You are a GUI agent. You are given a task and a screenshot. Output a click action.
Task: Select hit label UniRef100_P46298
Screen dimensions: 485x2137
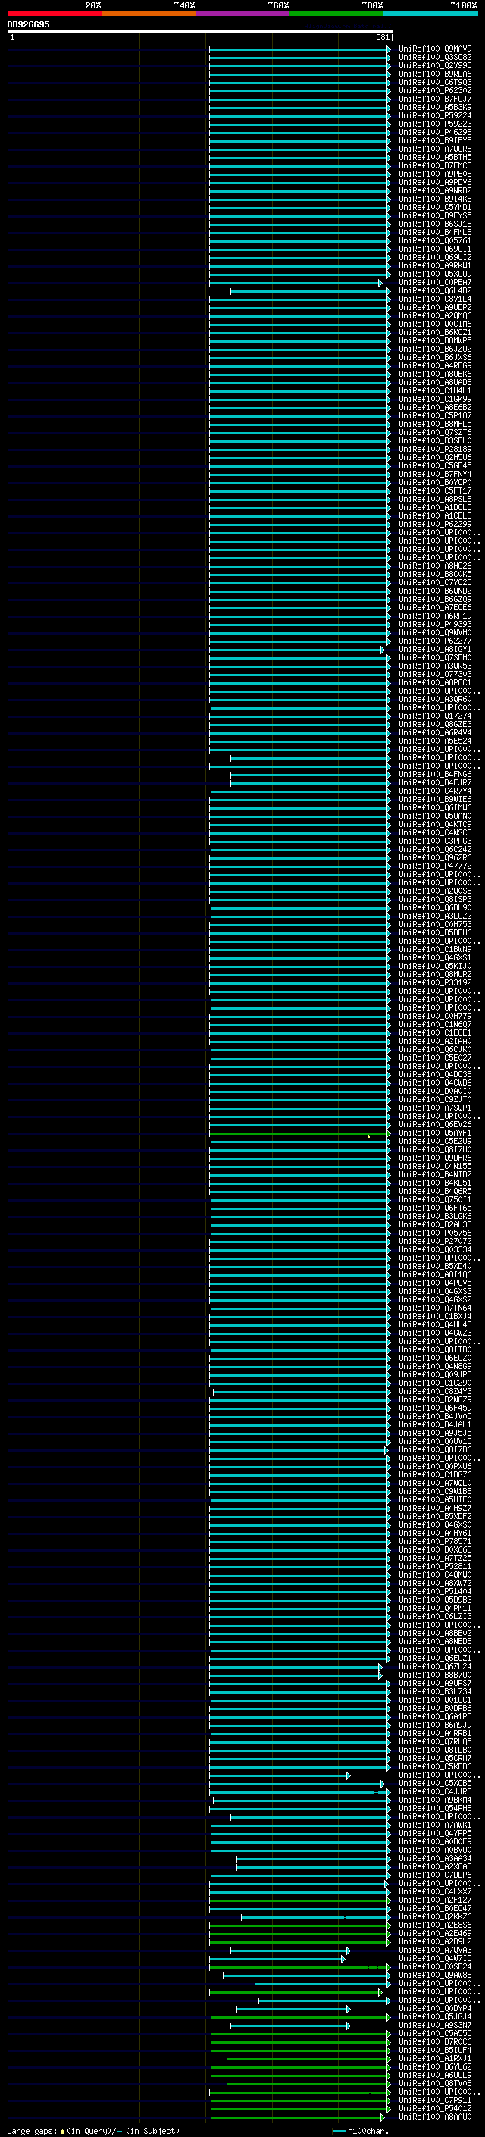435,132
